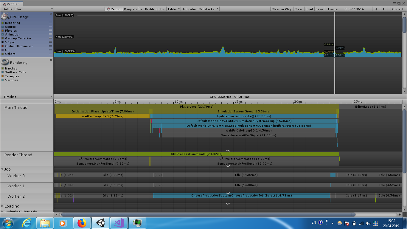Grab the reorder handle for Others category

(x=50, y=54)
